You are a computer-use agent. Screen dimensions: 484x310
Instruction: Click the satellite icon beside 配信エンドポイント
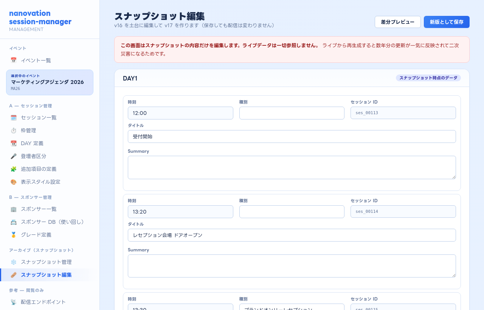point(14,302)
